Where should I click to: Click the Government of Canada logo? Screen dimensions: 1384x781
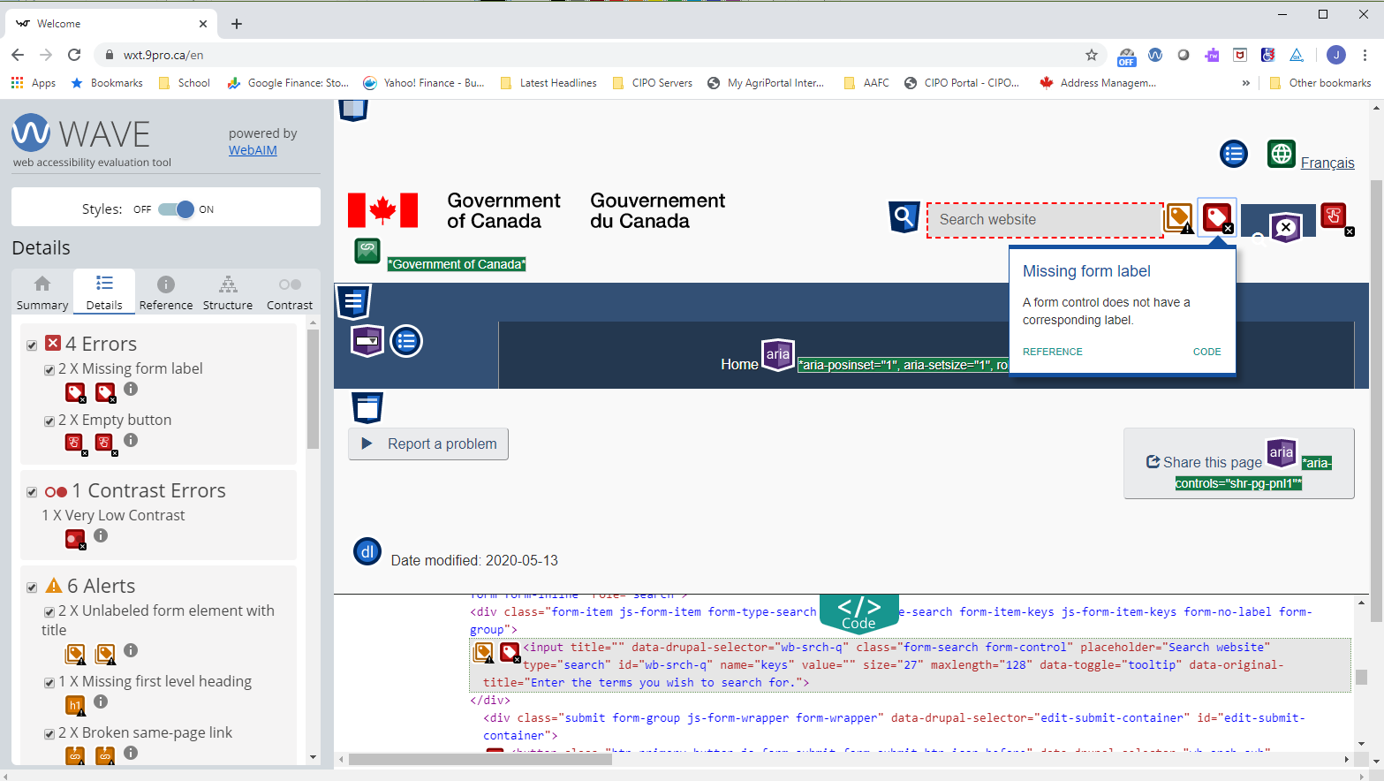pyautogui.click(x=536, y=211)
